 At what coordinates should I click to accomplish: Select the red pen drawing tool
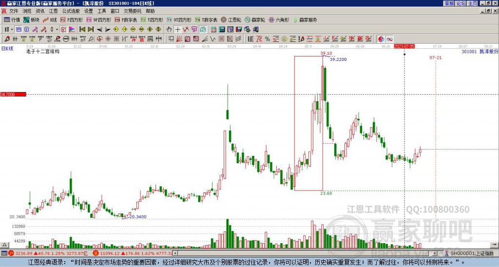[x=7, y=39]
